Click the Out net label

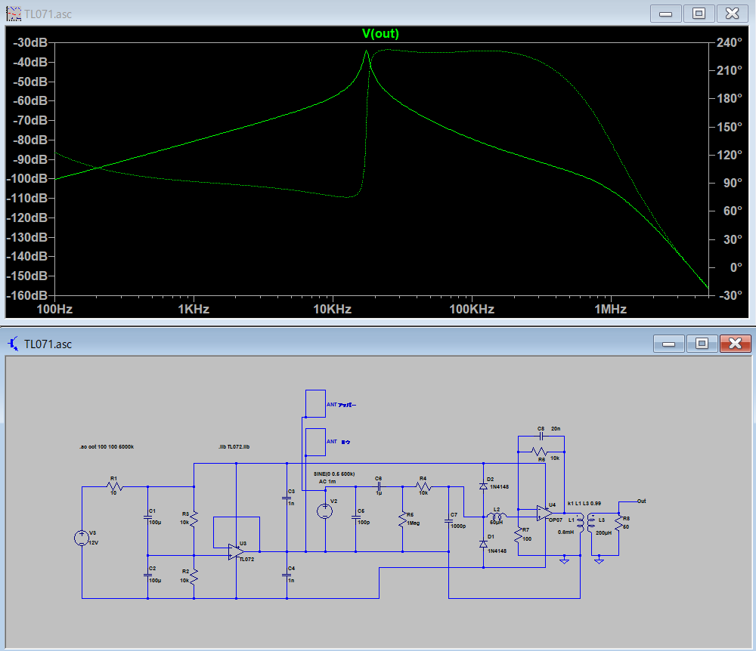(641, 501)
